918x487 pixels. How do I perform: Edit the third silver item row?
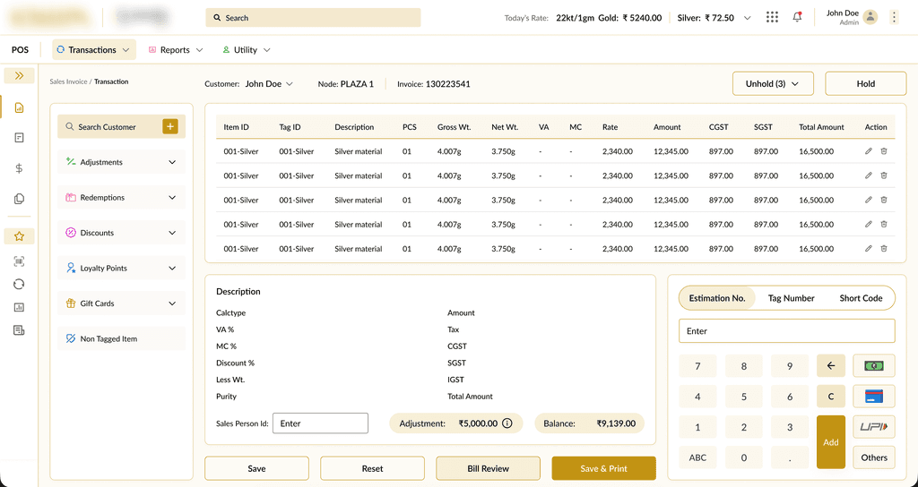point(868,200)
